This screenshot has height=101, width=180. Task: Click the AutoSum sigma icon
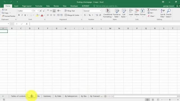click(148, 10)
